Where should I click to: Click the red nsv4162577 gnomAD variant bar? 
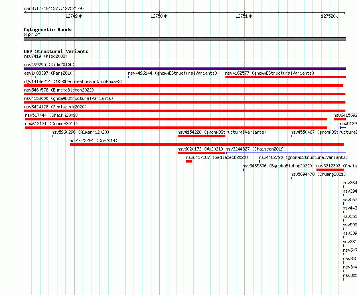(286, 77)
